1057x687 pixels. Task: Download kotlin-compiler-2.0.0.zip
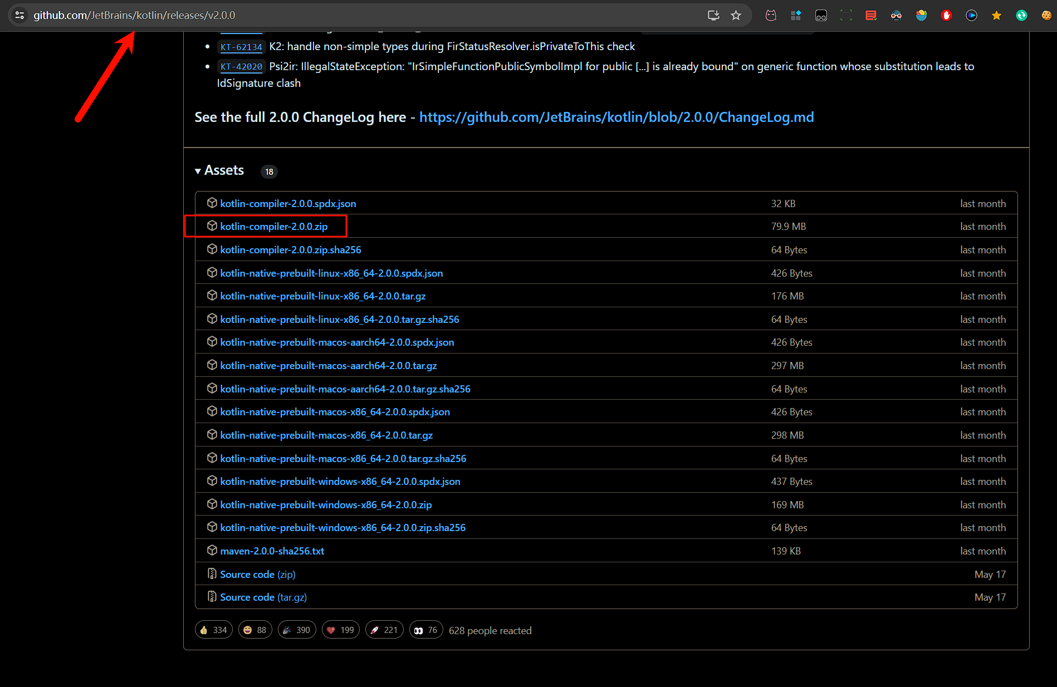click(x=273, y=227)
